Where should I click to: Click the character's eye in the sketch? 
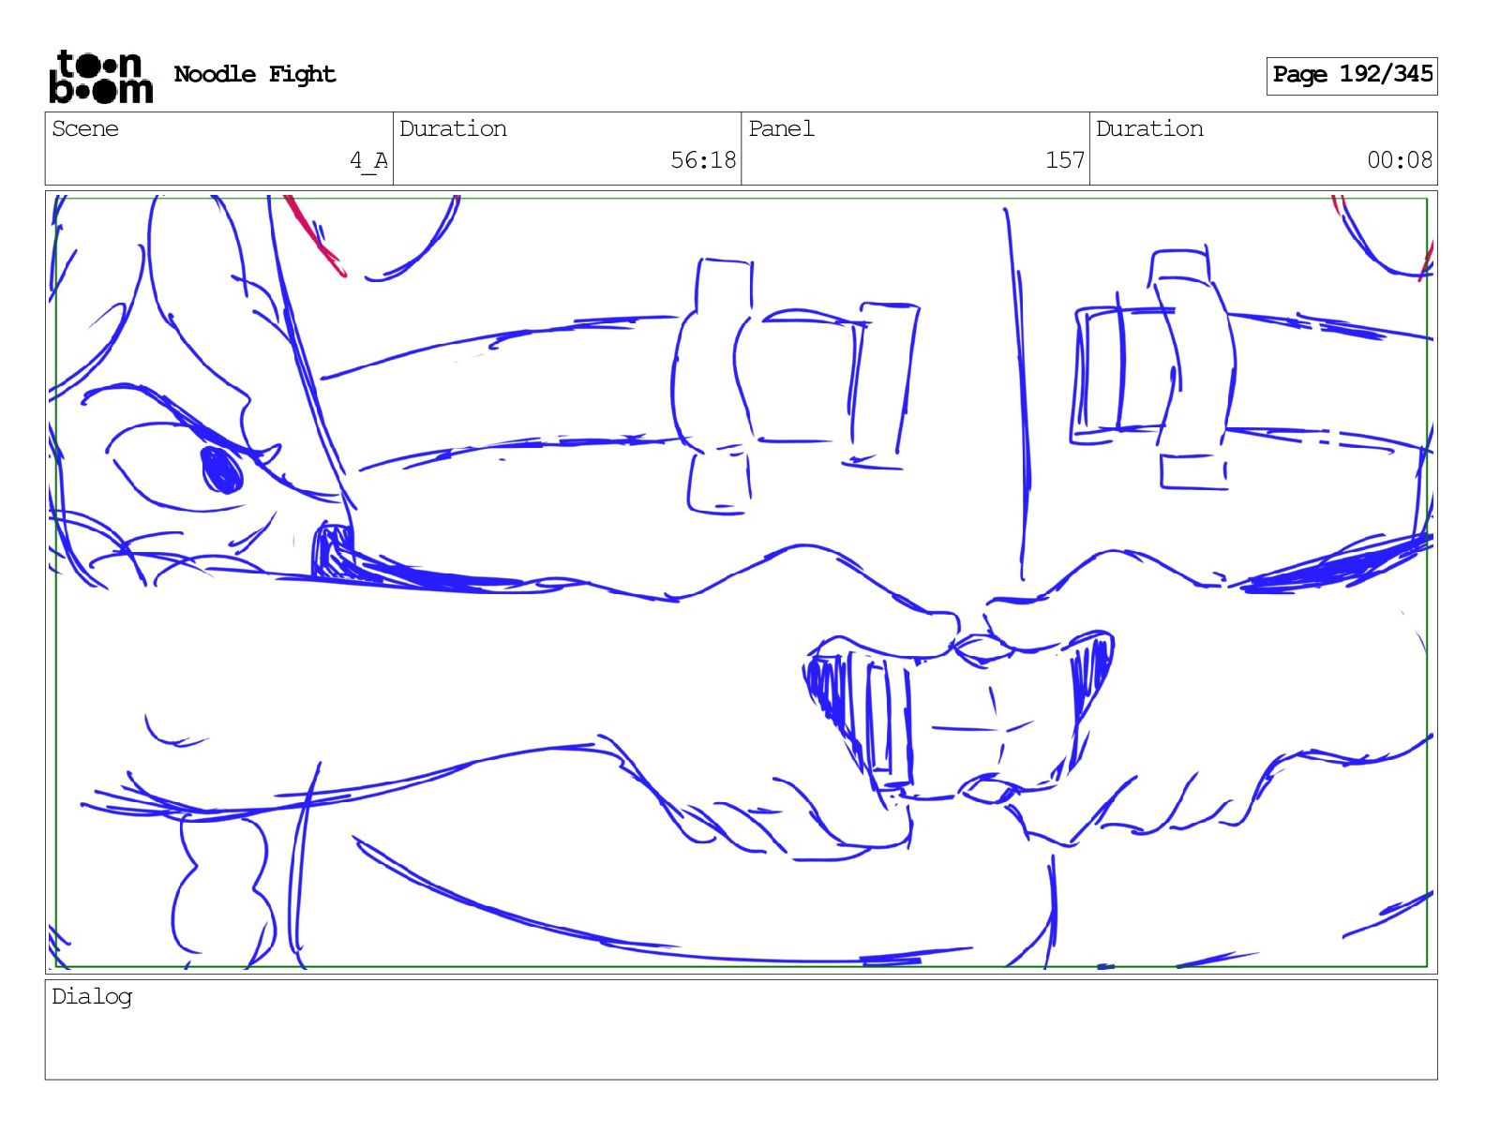(221, 469)
